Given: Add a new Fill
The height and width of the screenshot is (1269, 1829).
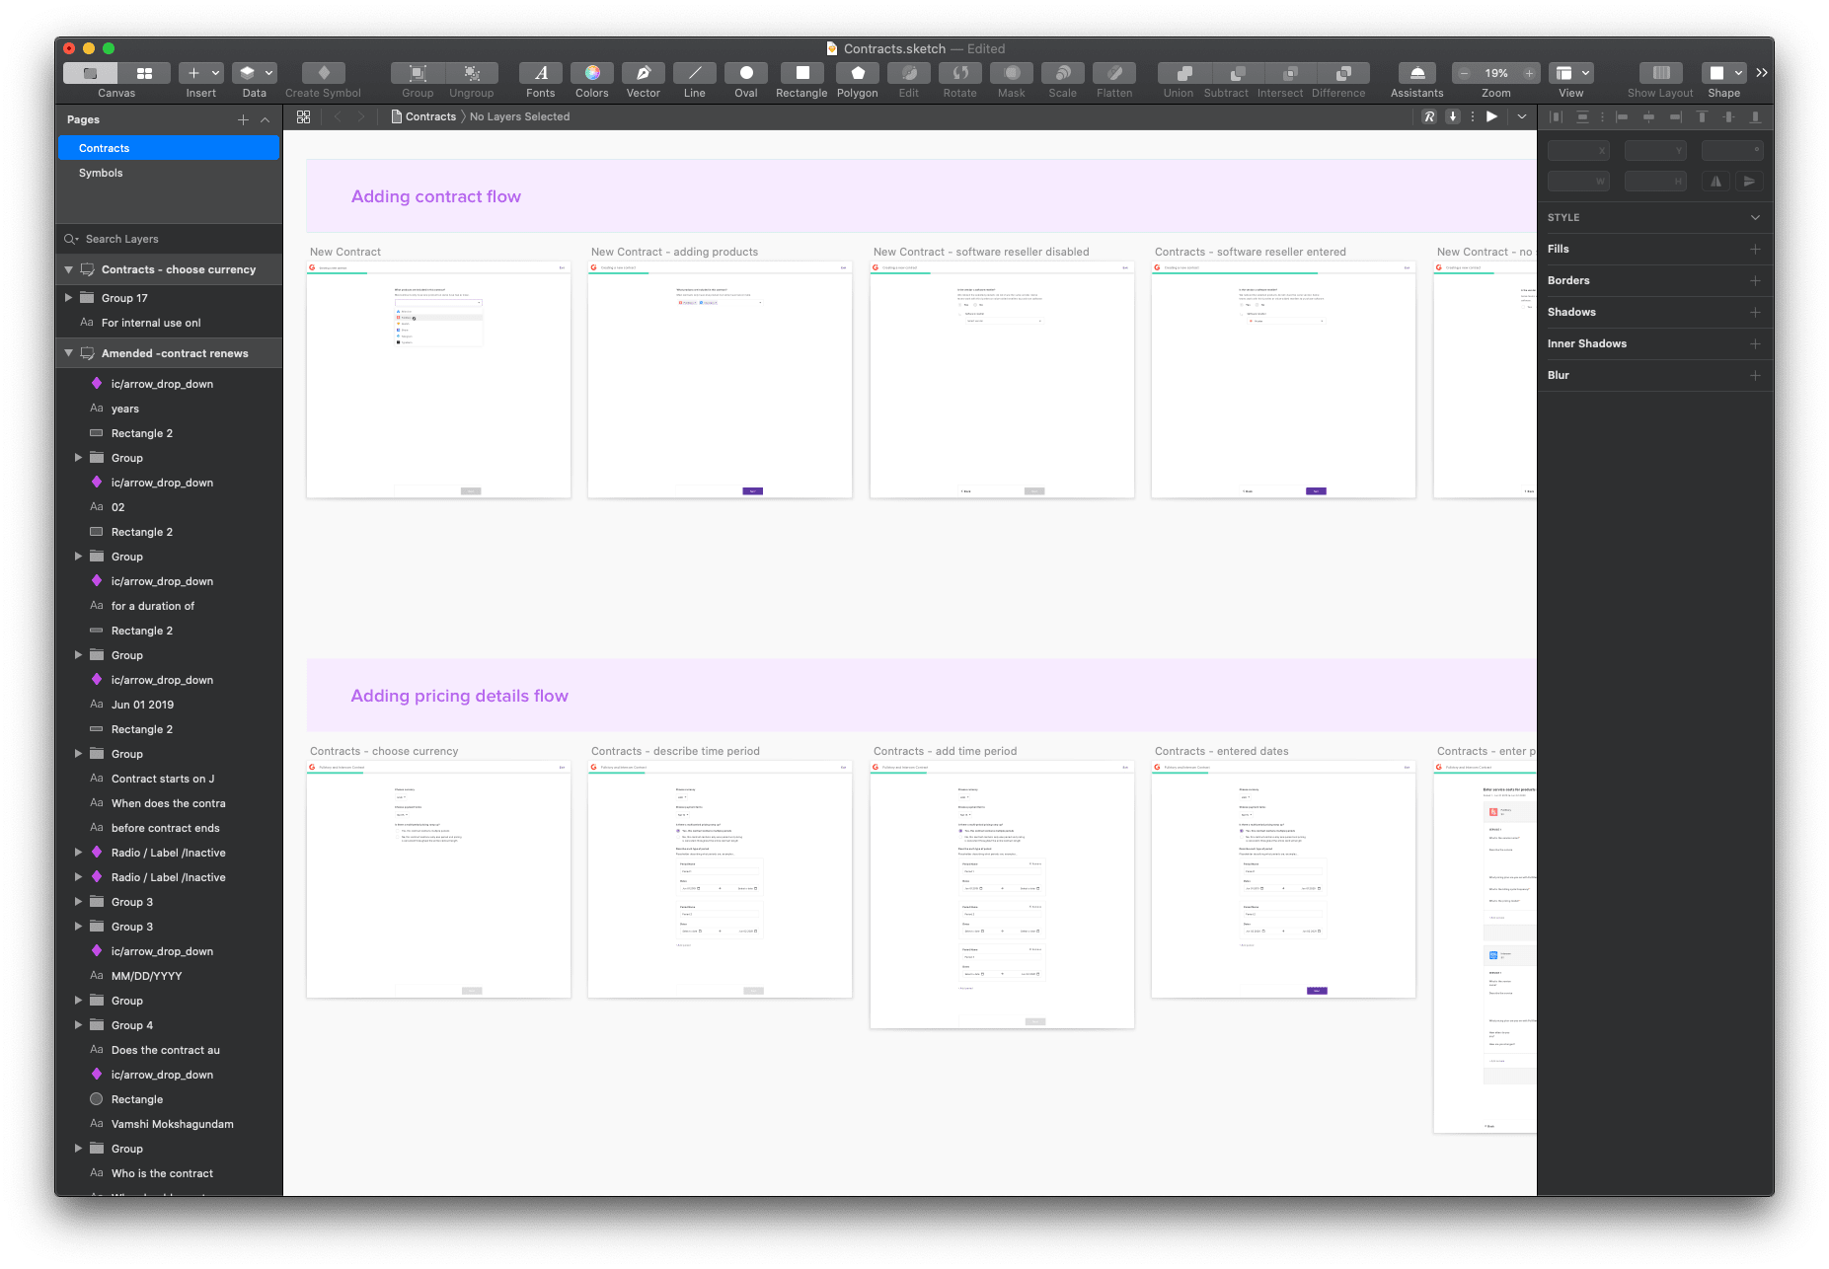Looking at the screenshot, I should point(1755,250).
